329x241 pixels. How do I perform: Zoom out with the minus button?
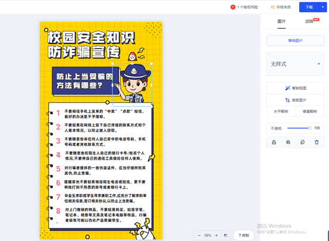point(199,235)
